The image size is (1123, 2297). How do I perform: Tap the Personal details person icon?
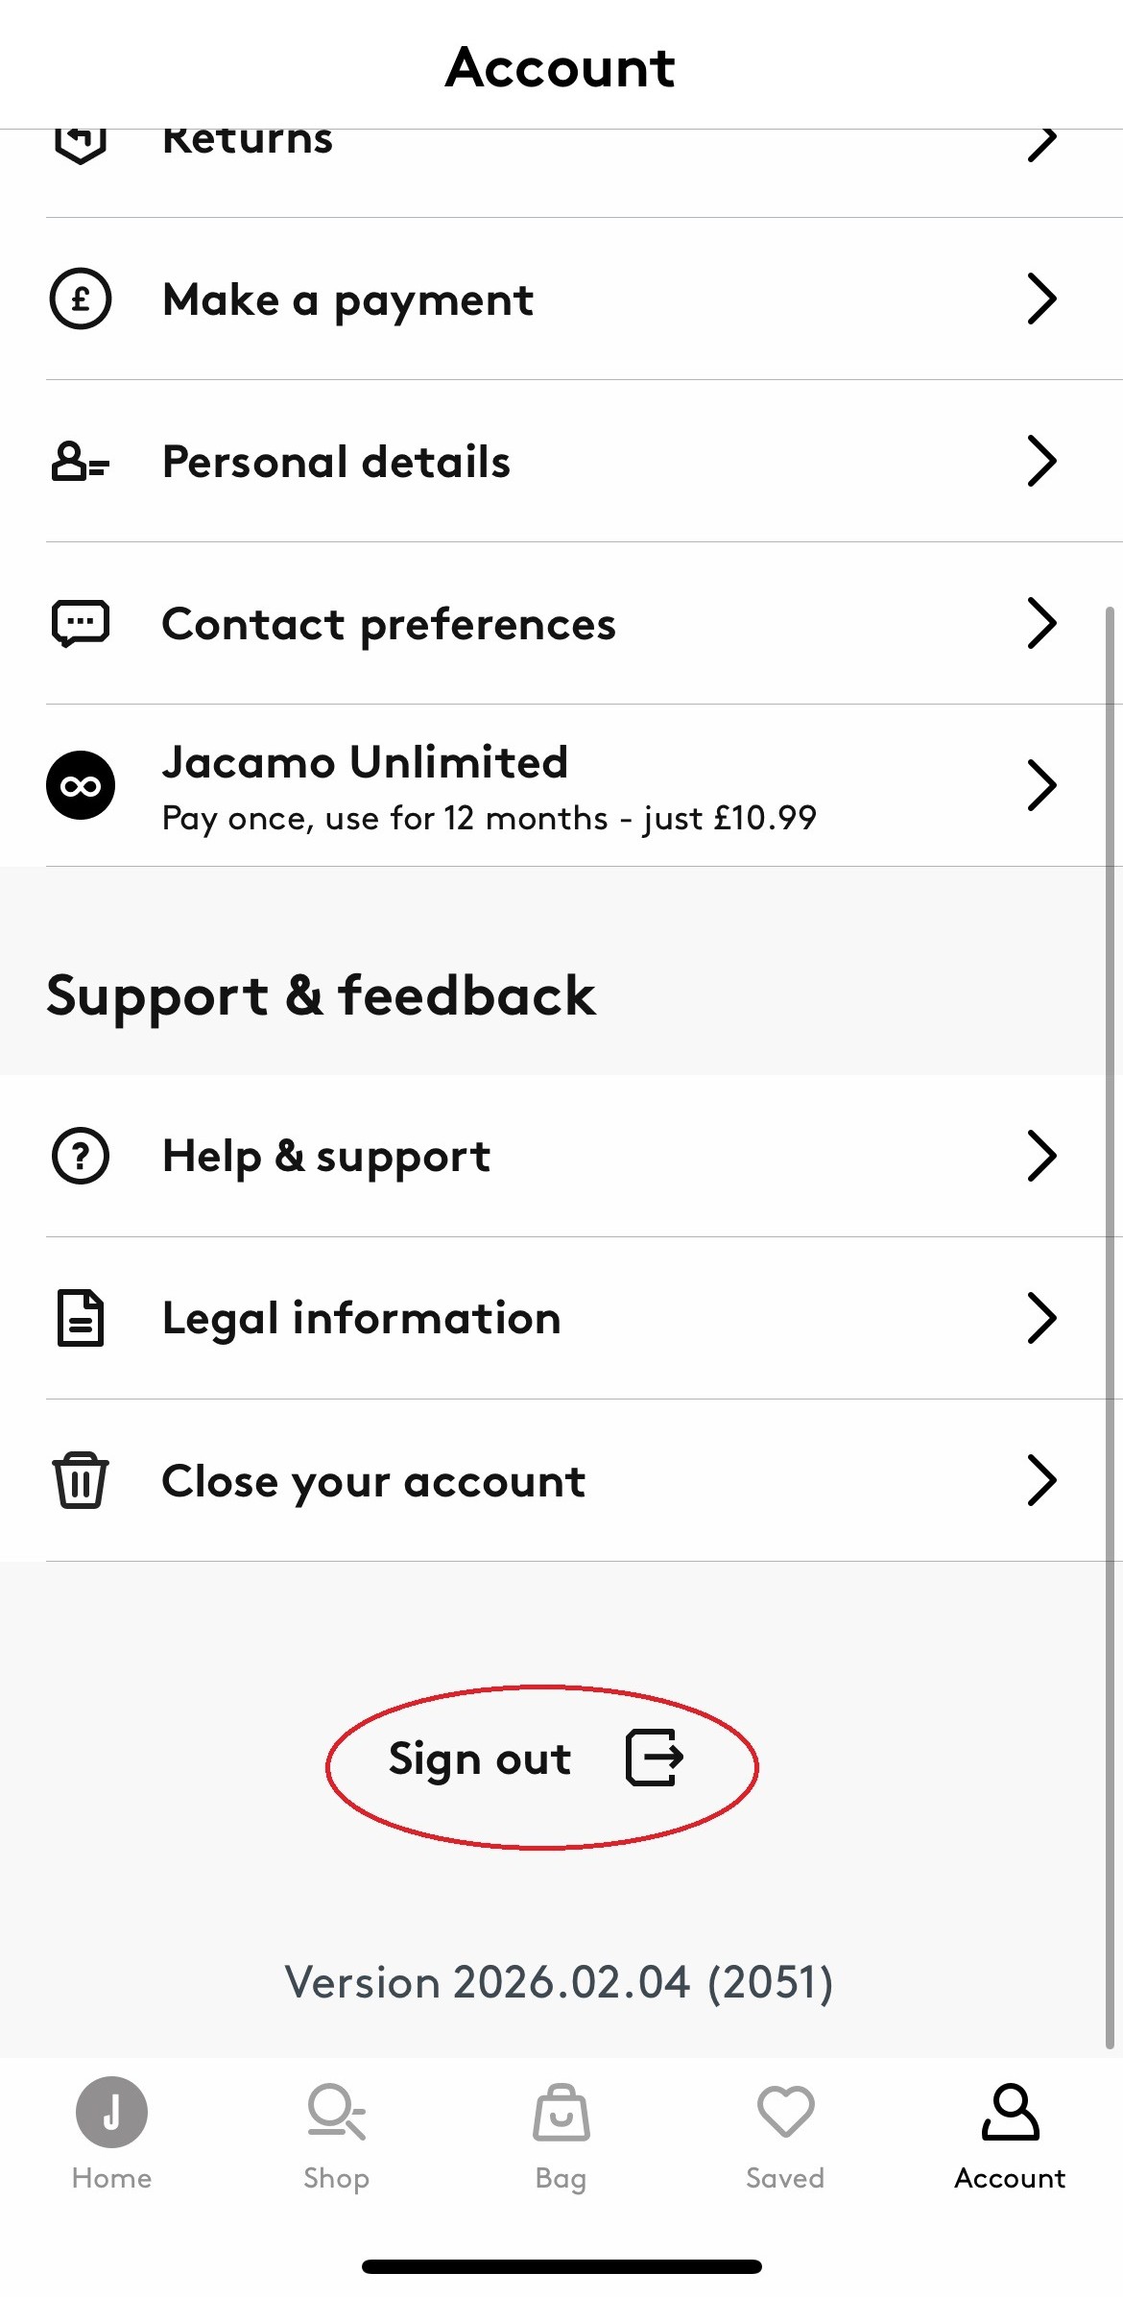(x=81, y=461)
